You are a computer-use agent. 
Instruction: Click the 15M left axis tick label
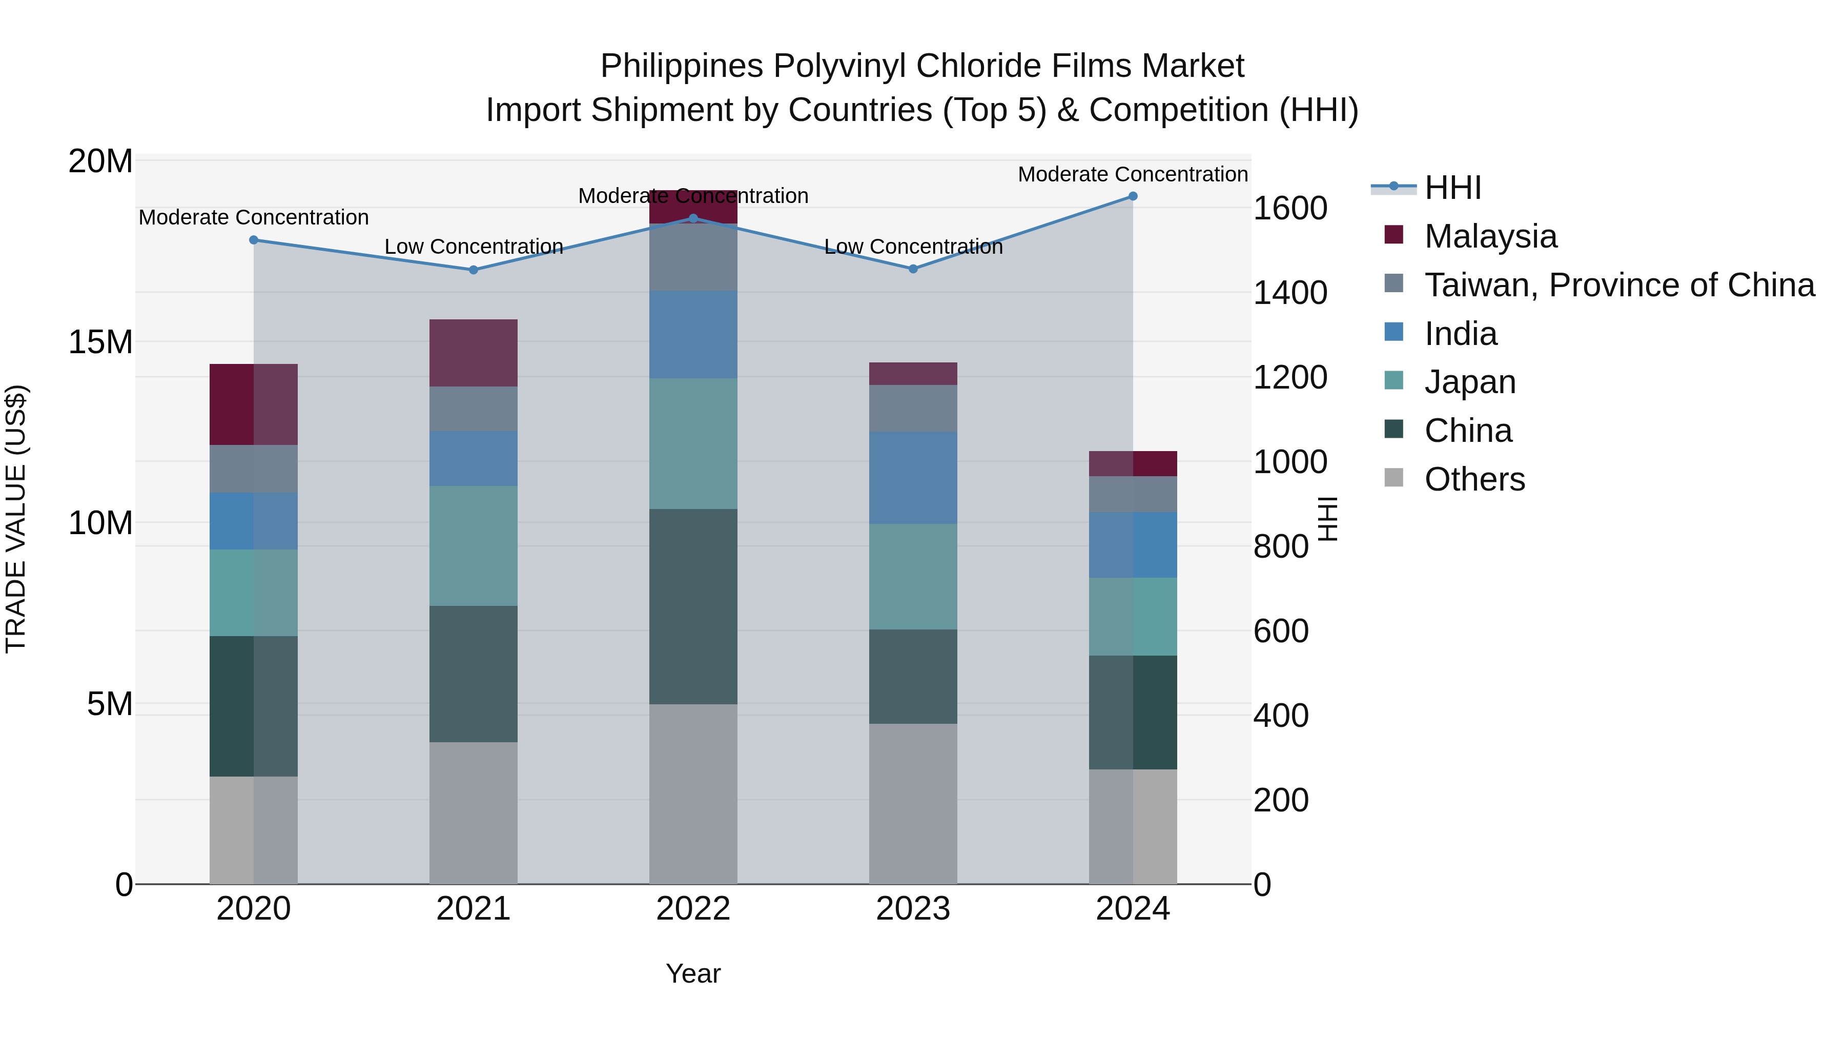pyautogui.click(x=100, y=342)
